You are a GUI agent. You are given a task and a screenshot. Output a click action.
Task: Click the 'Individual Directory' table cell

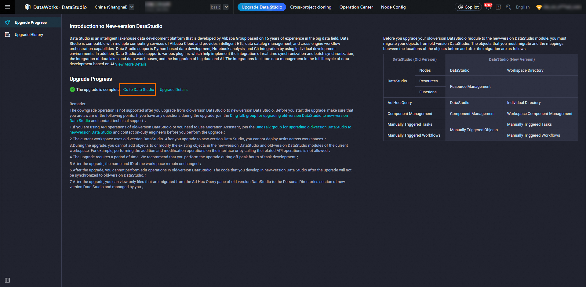[540, 102]
